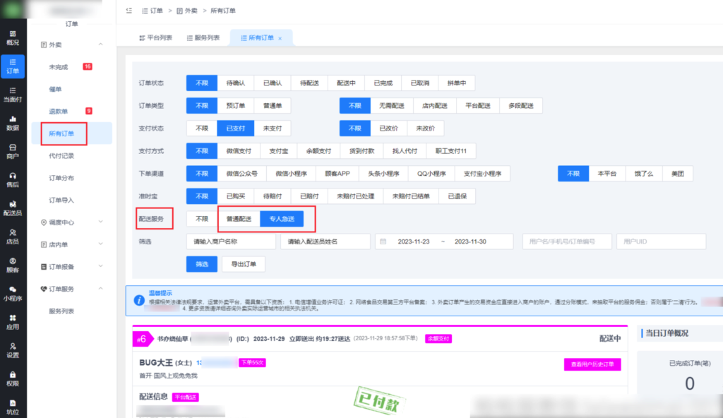Open 配送员 delivery rider sidebar icon
Screen dimensions: 723x418
coord(13,208)
